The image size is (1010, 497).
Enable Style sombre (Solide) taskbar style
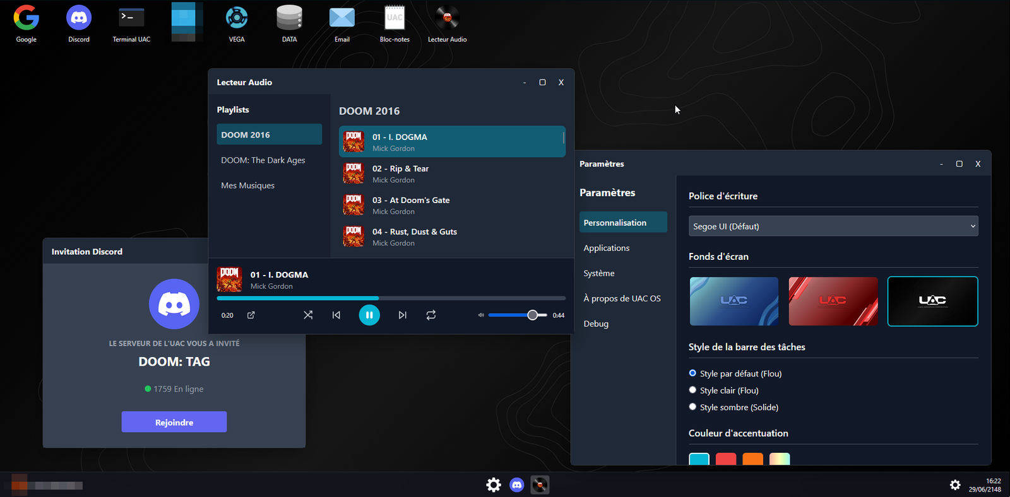click(x=692, y=407)
